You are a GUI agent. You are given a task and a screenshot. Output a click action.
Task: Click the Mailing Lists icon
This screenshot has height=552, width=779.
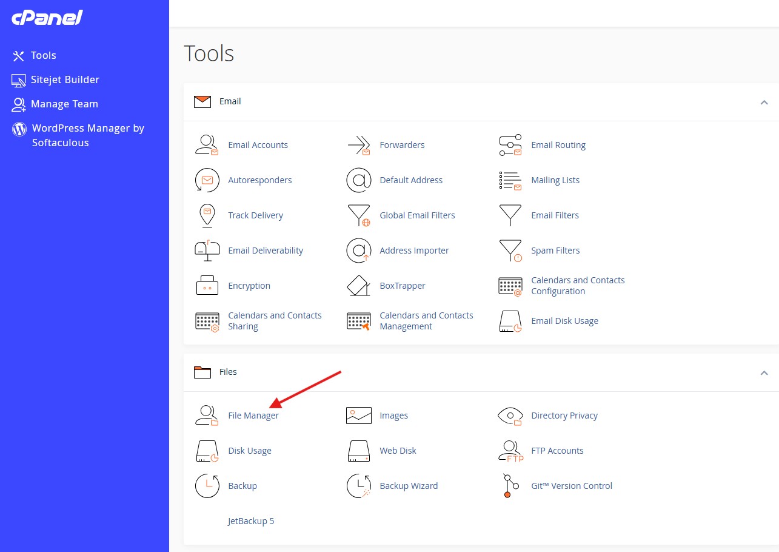510,180
